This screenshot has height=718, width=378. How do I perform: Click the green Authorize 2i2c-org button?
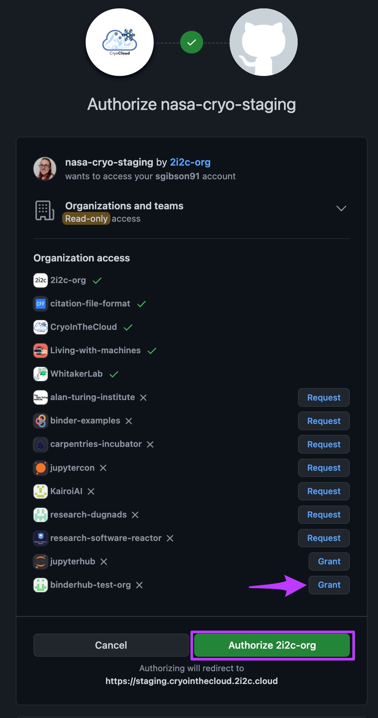(272, 645)
